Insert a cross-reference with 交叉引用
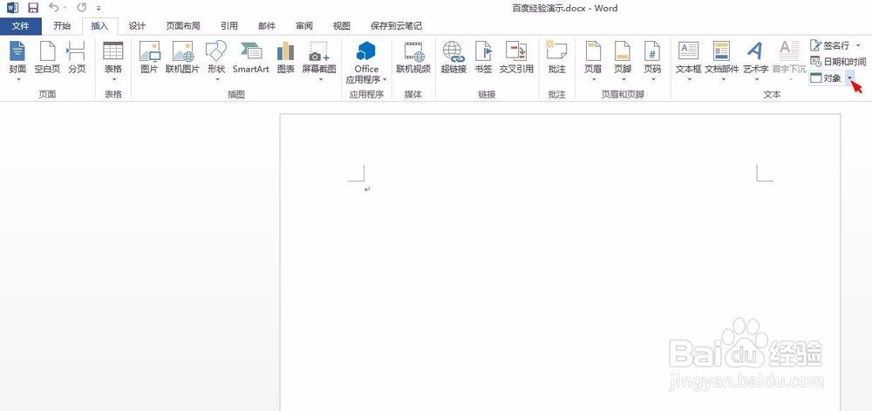 [516, 57]
